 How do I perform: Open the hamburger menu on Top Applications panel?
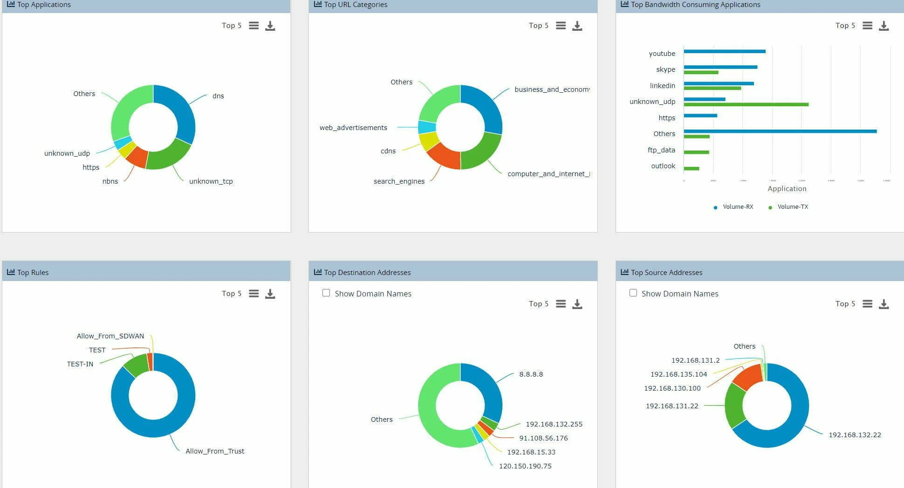[253, 26]
